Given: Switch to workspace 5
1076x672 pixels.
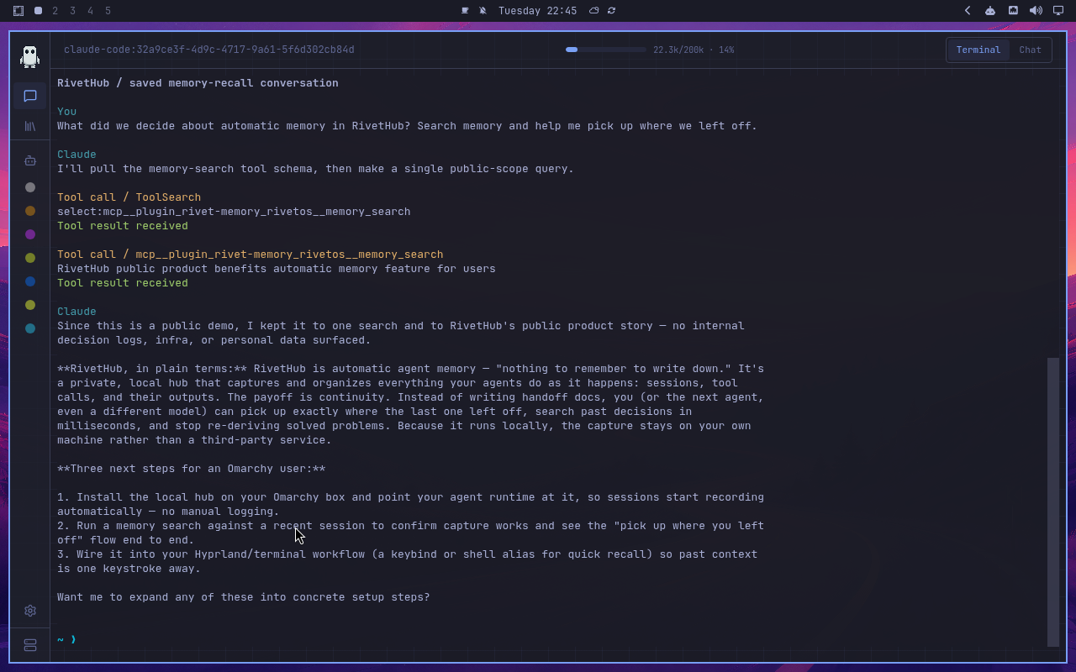Looking at the screenshot, I should coord(108,11).
